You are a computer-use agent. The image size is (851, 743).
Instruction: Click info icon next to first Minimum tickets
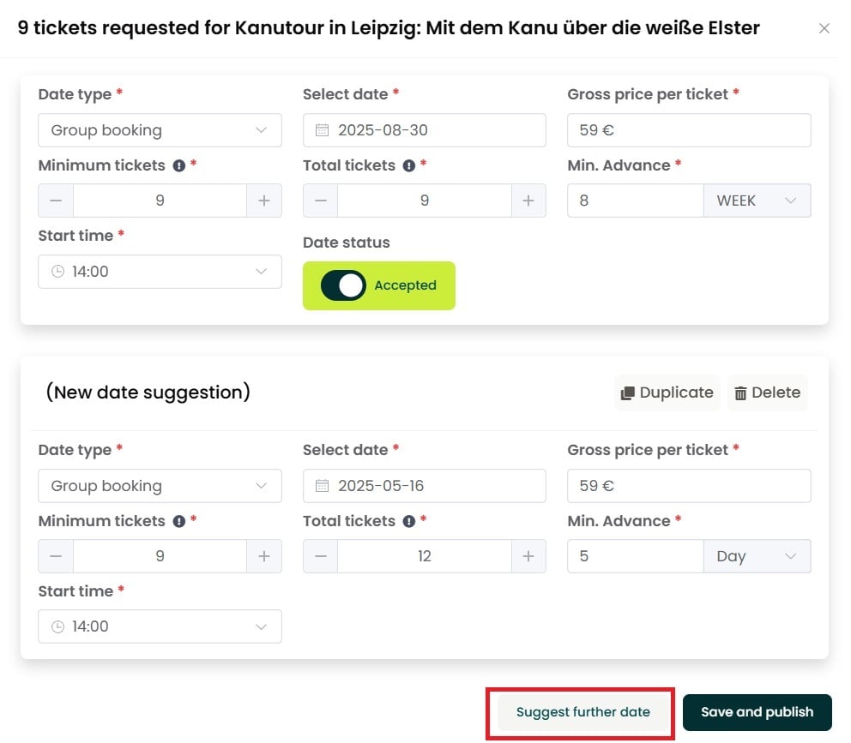point(179,166)
